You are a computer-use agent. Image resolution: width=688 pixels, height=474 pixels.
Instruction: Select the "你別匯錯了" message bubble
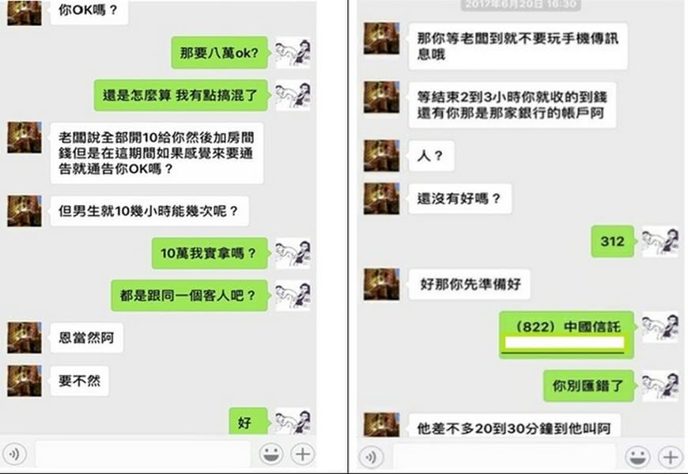(589, 386)
